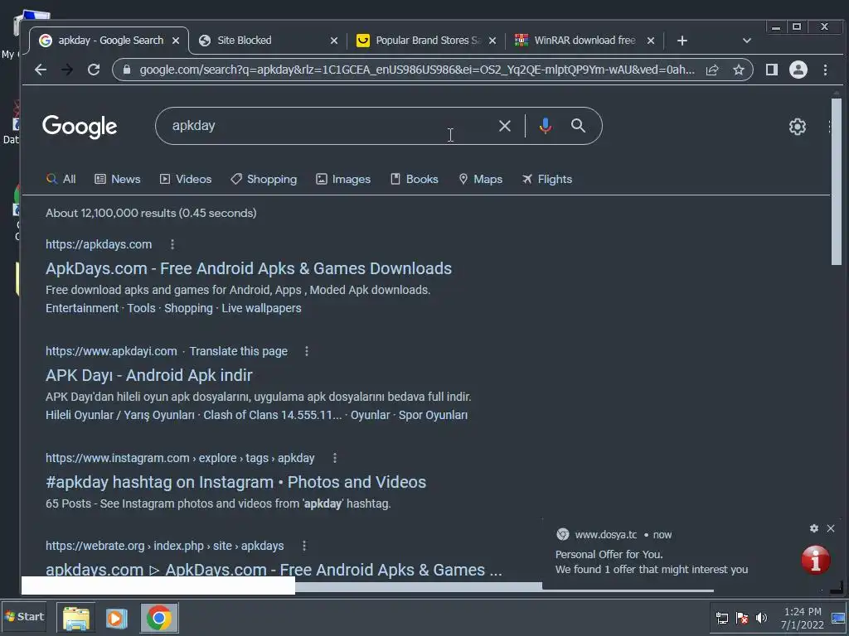Select the Videos search filter
Viewport: 849px width, 636px height.
(186, 179)
